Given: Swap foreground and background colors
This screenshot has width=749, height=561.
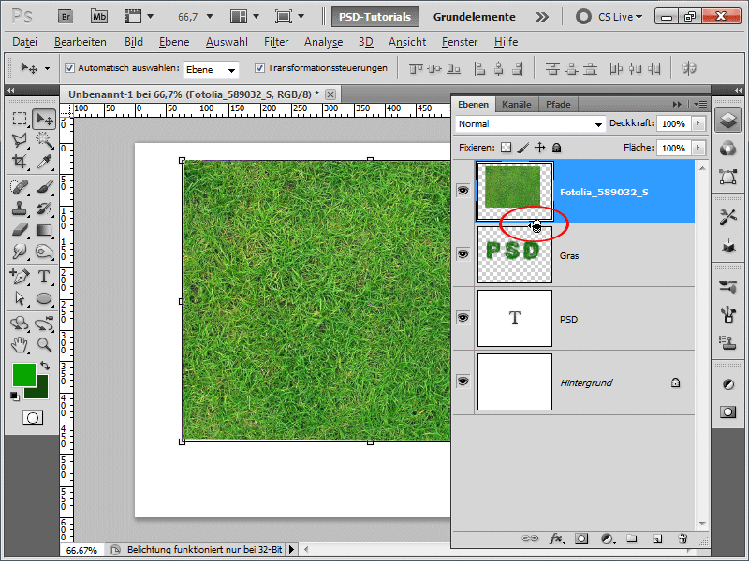Looking at the screenshot, I should pos(44,366).
